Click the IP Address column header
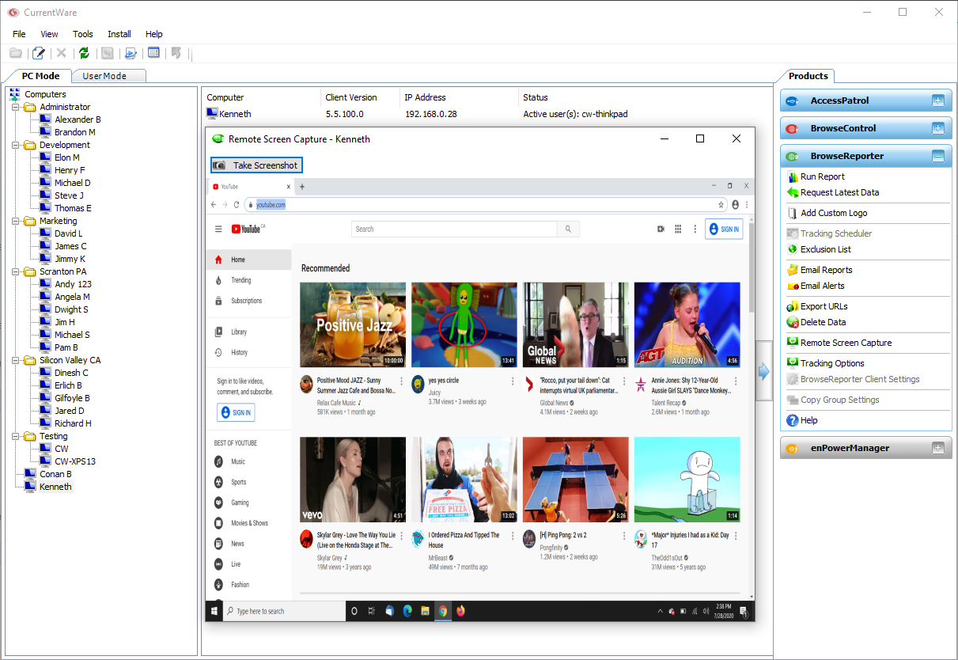 pos(426,97)
